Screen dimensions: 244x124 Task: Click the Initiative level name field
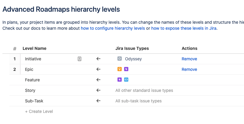tap(45, 59)
